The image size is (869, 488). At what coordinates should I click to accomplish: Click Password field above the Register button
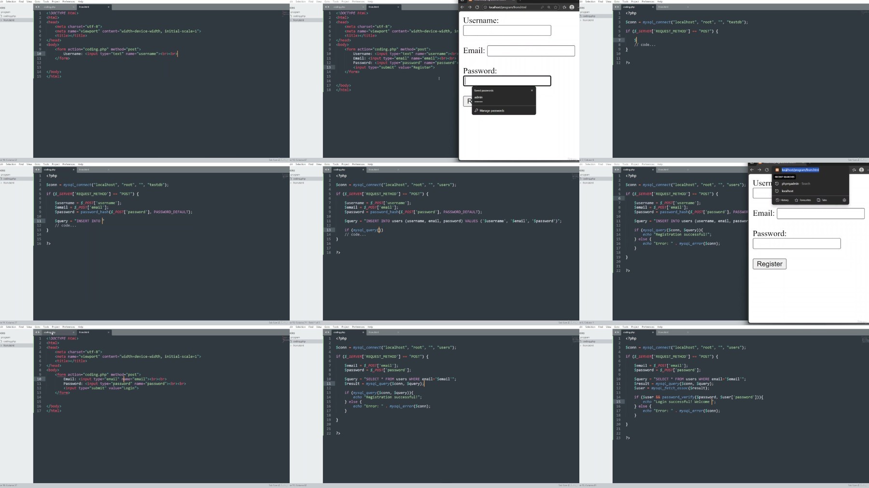797,244
